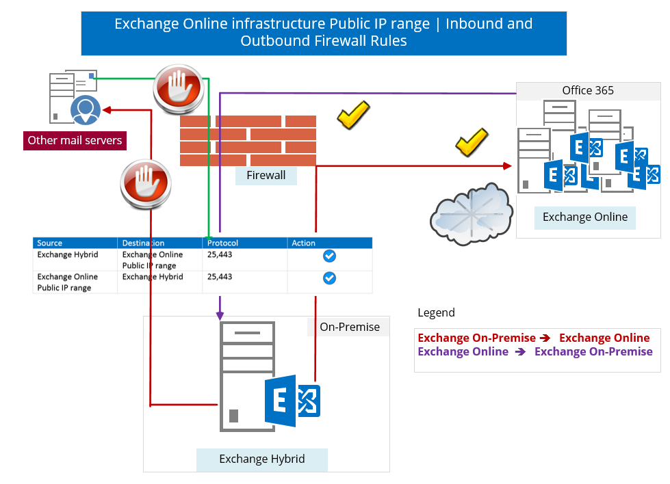
Task: Select the gray server tower in On-Premise box
Action: coord(247,377)
